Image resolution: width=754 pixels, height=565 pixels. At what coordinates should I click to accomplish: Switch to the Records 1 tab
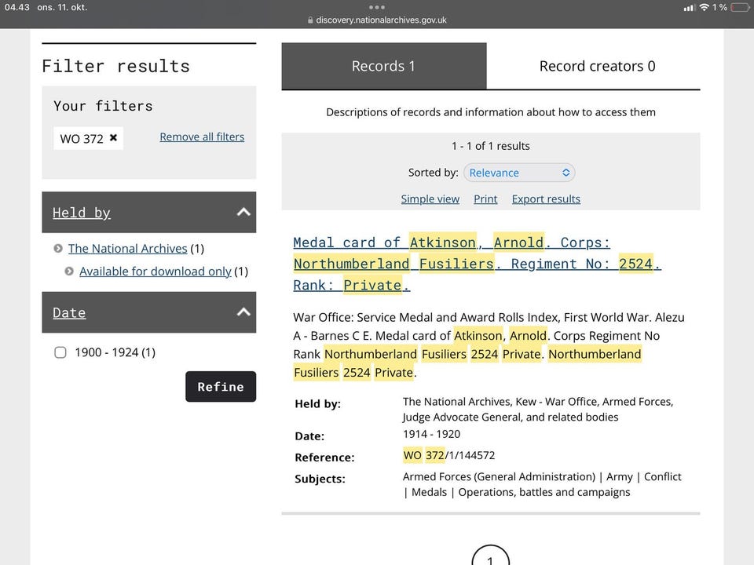pyautogui.click(x=383, y=66)
